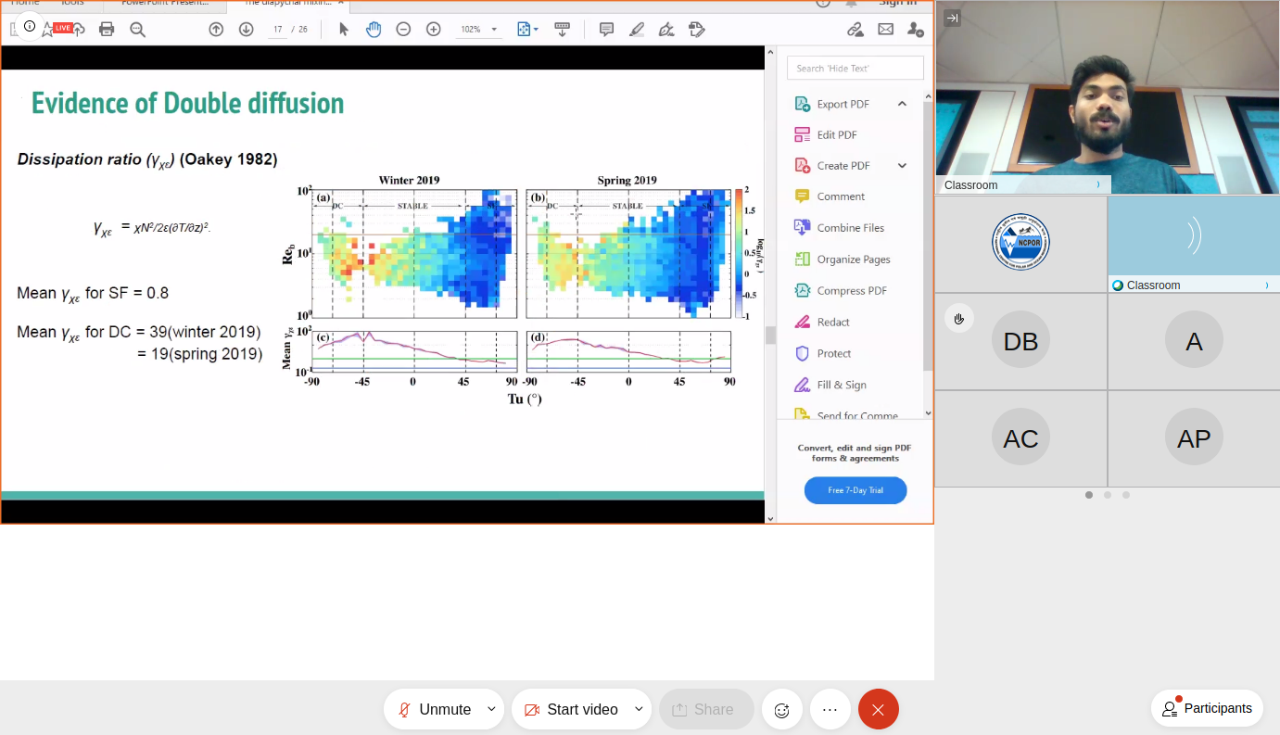The width and height of the screenshot is (1280, 735).
Task: Click the info circle icon at top left
Action: coord(30,27)
